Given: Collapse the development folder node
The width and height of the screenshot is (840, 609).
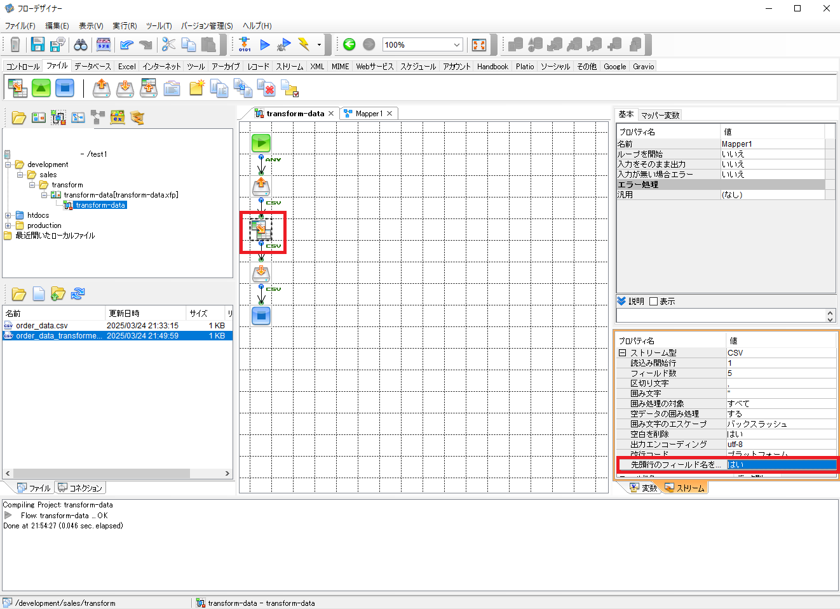Looking at the screenshot, I should pyautogui.click(x=8, y=164).
